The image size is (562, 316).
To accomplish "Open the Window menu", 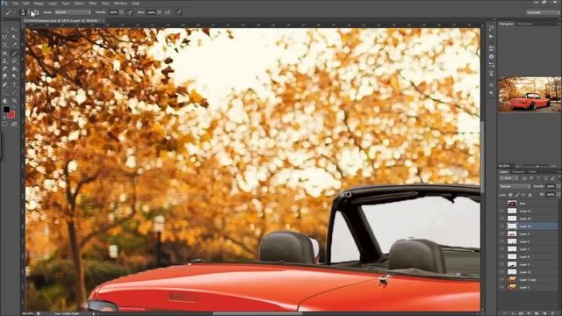I will pos(120,4).
